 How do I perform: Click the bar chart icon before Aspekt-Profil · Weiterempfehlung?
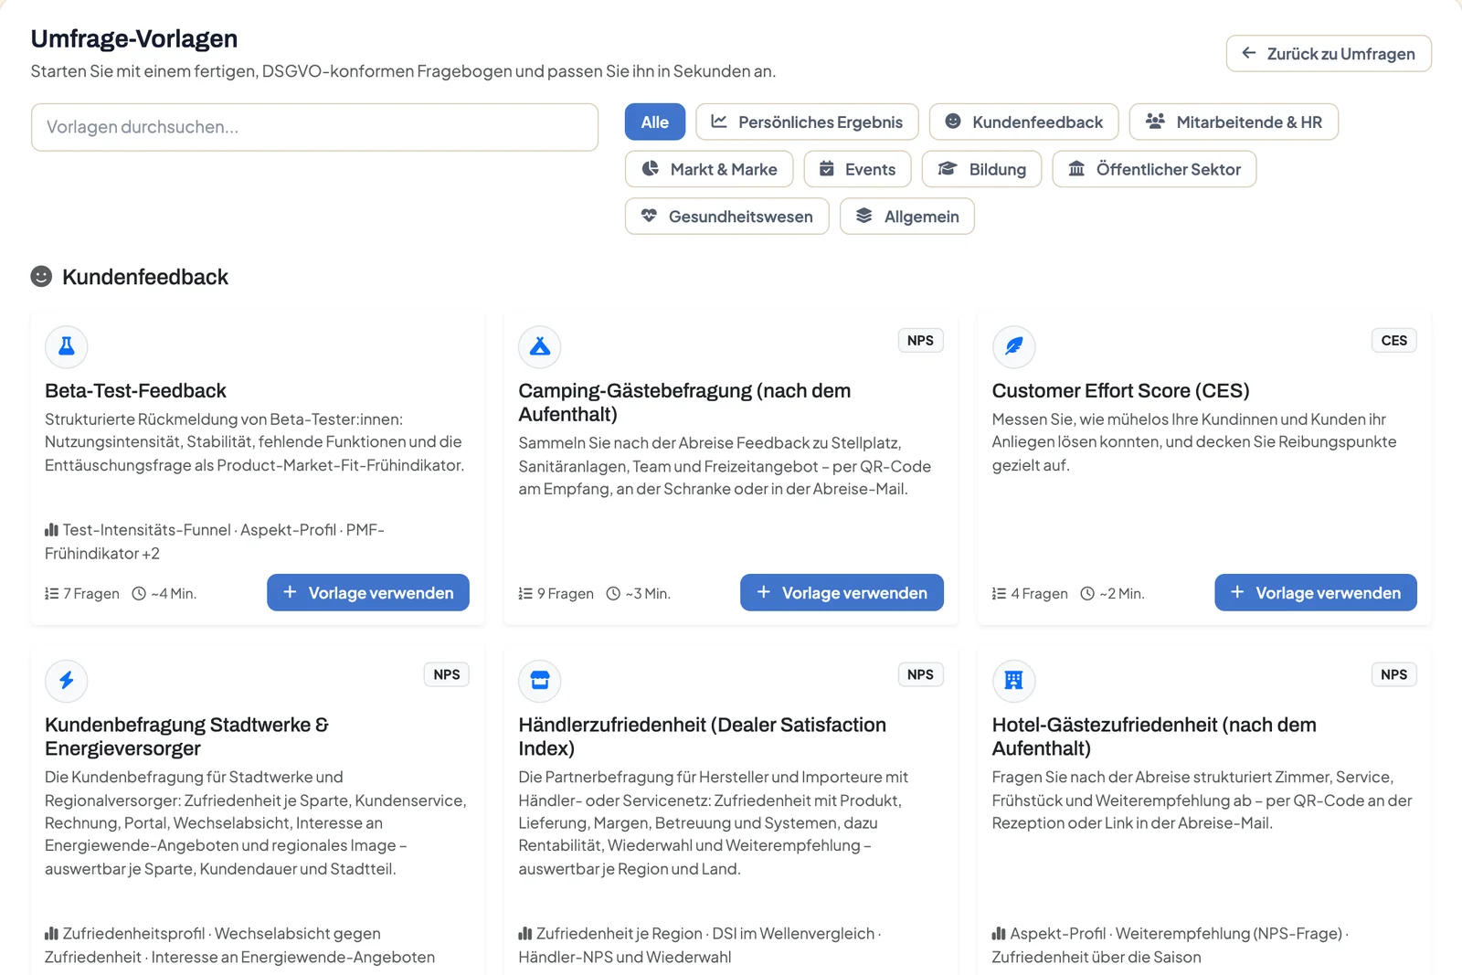point(999,934)
